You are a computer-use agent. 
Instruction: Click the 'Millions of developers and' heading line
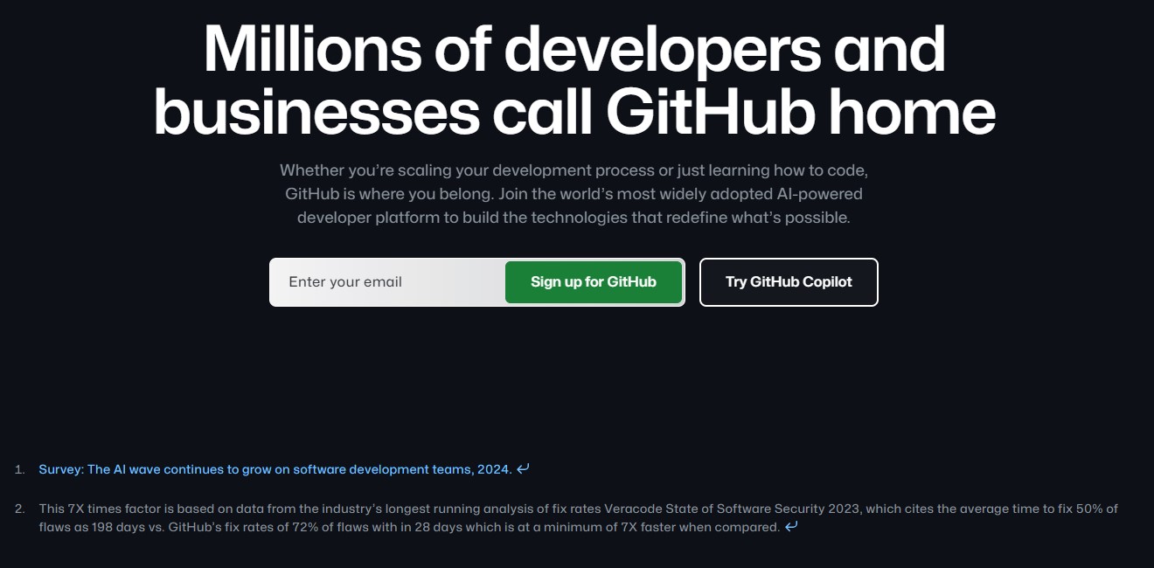tap(574, 49)
